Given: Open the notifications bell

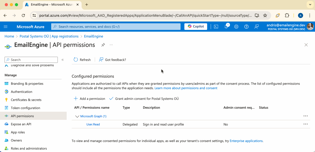Looking at the screenshot, I should click(226, 27).
